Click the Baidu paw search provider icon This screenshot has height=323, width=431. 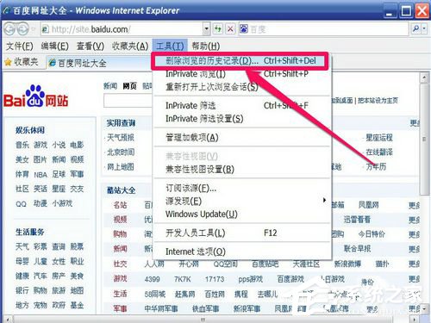point(244,28)
